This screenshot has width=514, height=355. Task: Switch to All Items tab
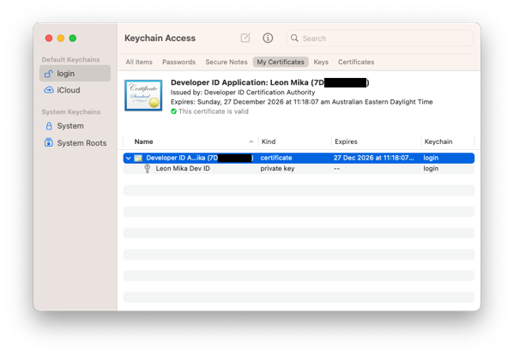[139, 62]
